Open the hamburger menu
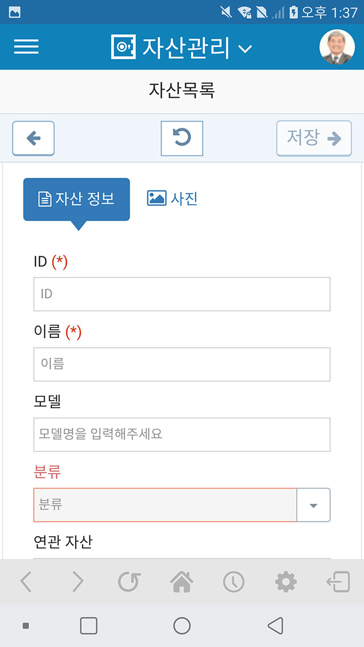This screenshot has width=364, height=647. point(26,47)
